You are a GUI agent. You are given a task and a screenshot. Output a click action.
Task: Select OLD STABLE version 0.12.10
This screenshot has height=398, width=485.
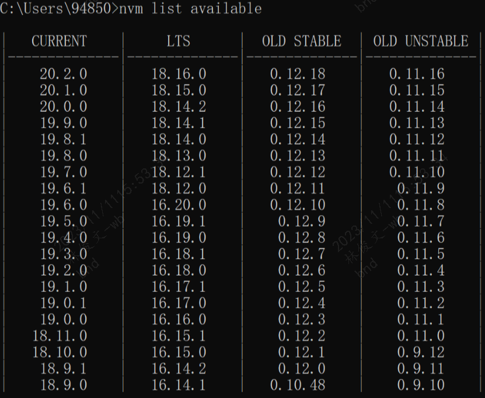pyautogui.click(x=298, y=205)
